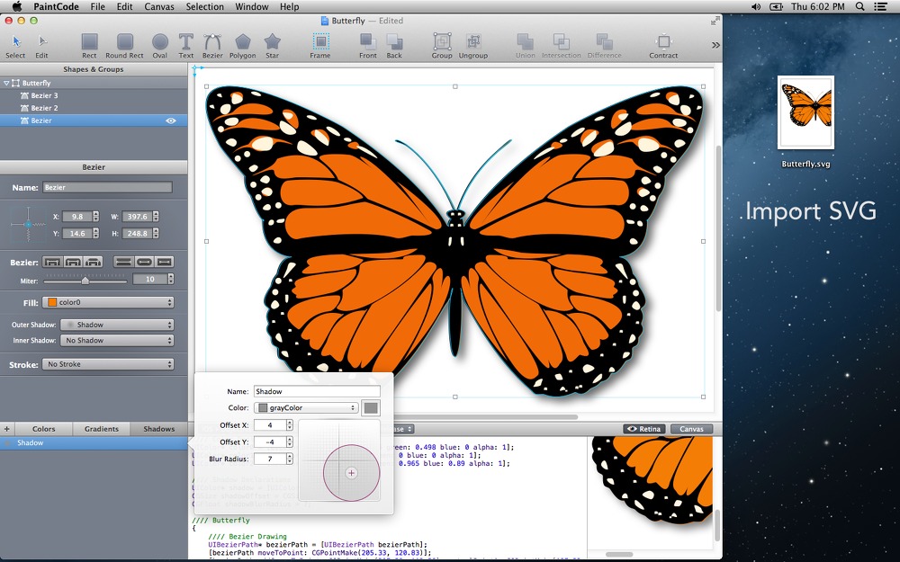Select the Shadow item in list
Viewport: 900px width, 562px height.
pos(94,442)
